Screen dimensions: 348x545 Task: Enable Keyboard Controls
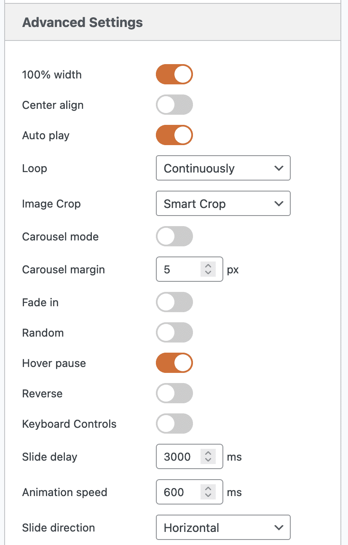[x=174, y=424]
